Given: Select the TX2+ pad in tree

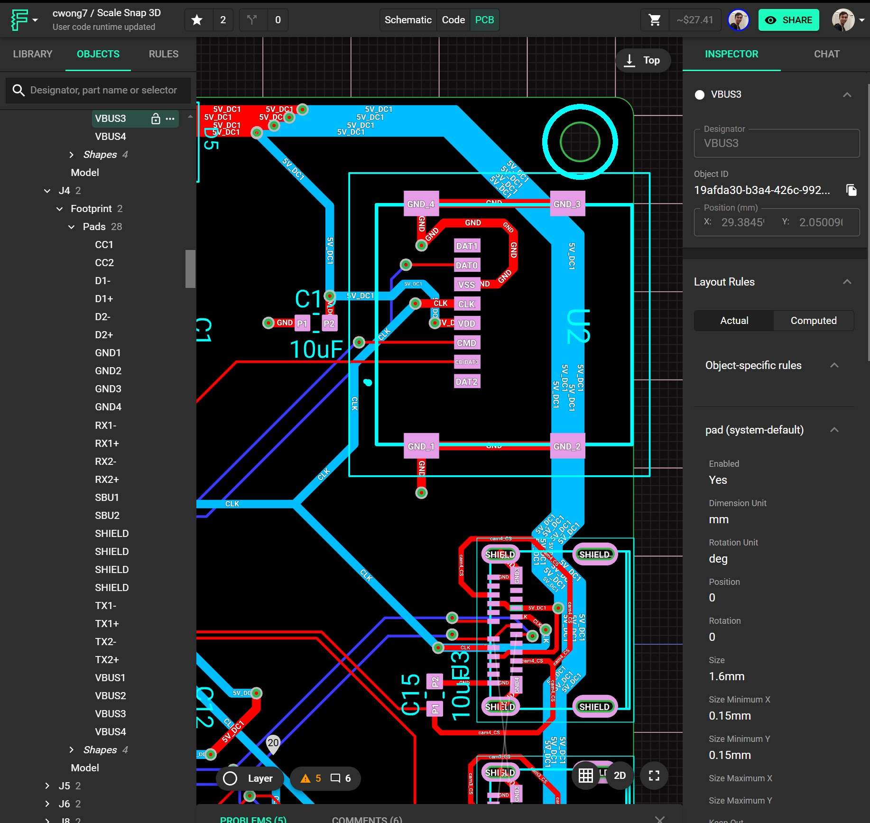Looking at the screenshot, I should point(107,660).
